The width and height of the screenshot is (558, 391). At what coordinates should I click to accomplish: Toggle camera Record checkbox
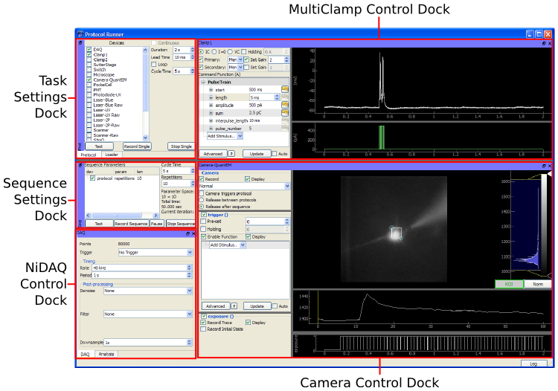pos(202,179)
